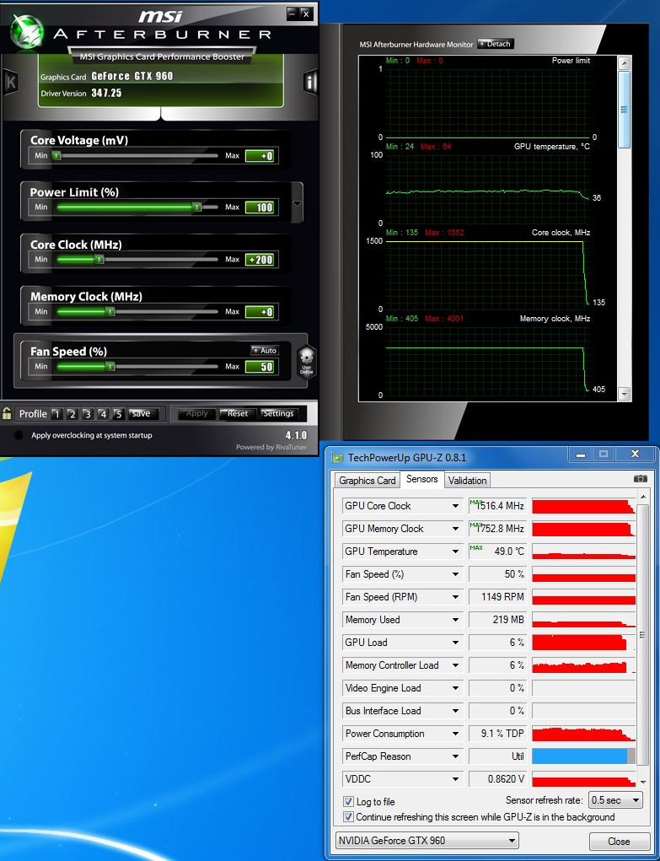Disable Continue refreshing in background checkbox
Viewport: 660px width, 861px height.
[349, 816]
